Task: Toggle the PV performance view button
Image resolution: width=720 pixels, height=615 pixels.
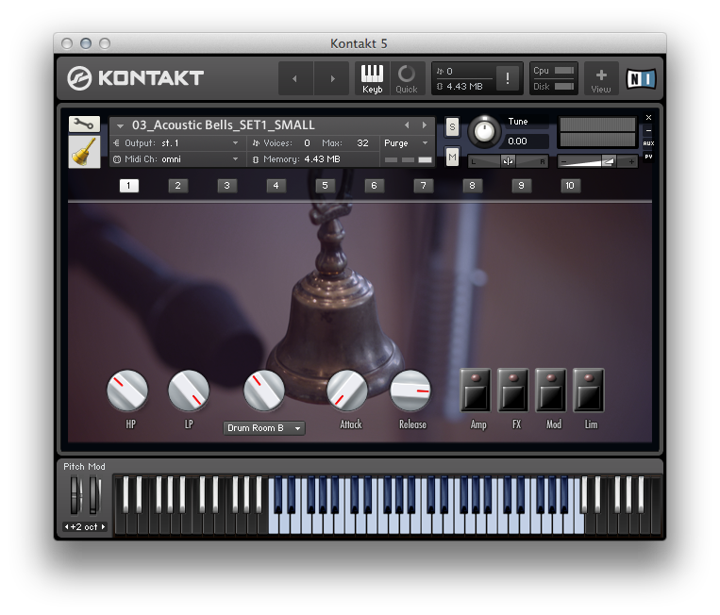Action: (648, 157)
